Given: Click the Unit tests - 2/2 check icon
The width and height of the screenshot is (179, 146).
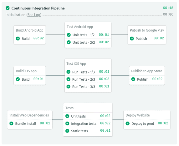Looking at the screenshot, I should (x=69, y=42).
